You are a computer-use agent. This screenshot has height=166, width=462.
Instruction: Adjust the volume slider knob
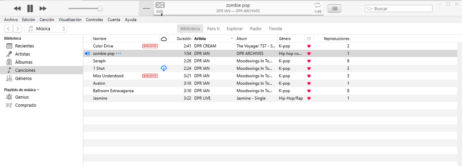tap(100, 8)
